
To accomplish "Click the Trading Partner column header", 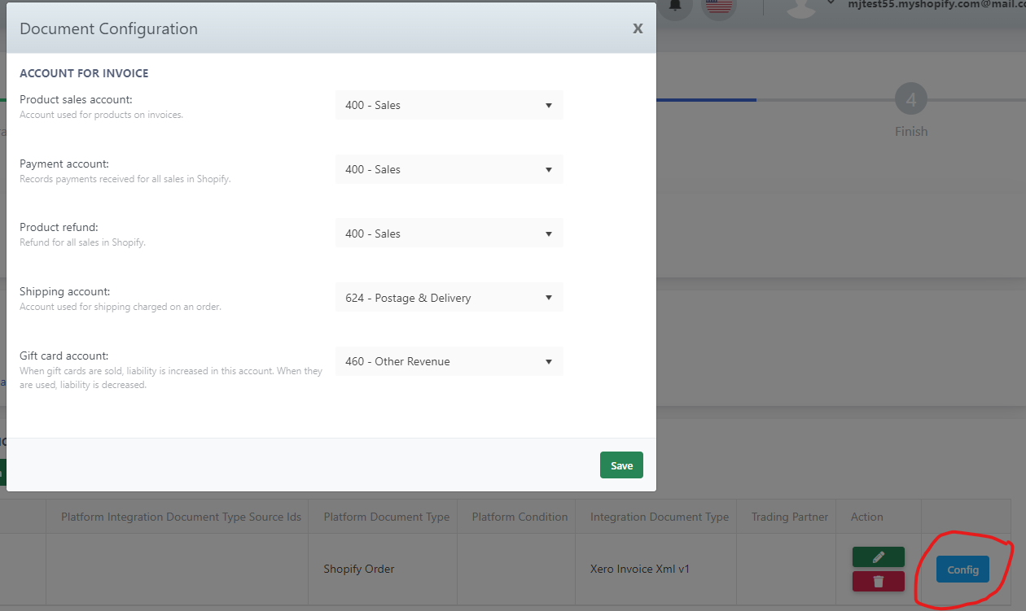I will point(790,517).
